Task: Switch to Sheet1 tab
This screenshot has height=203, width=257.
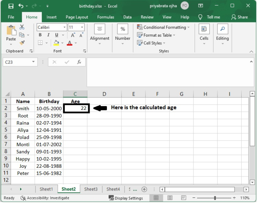Action: tap(46, 189)
